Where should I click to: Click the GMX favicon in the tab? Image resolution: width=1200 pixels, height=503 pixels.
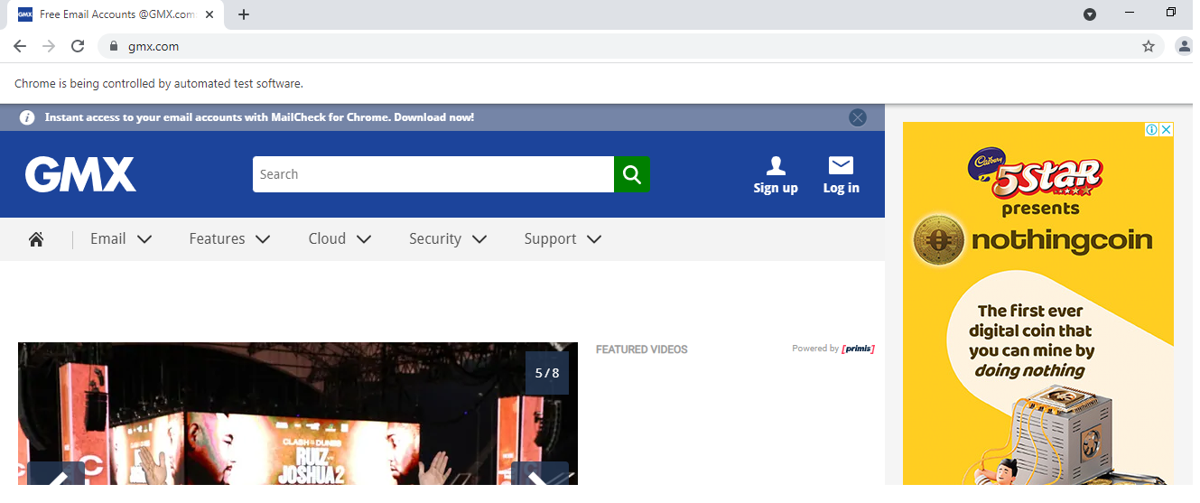click(x=25, y=14)
